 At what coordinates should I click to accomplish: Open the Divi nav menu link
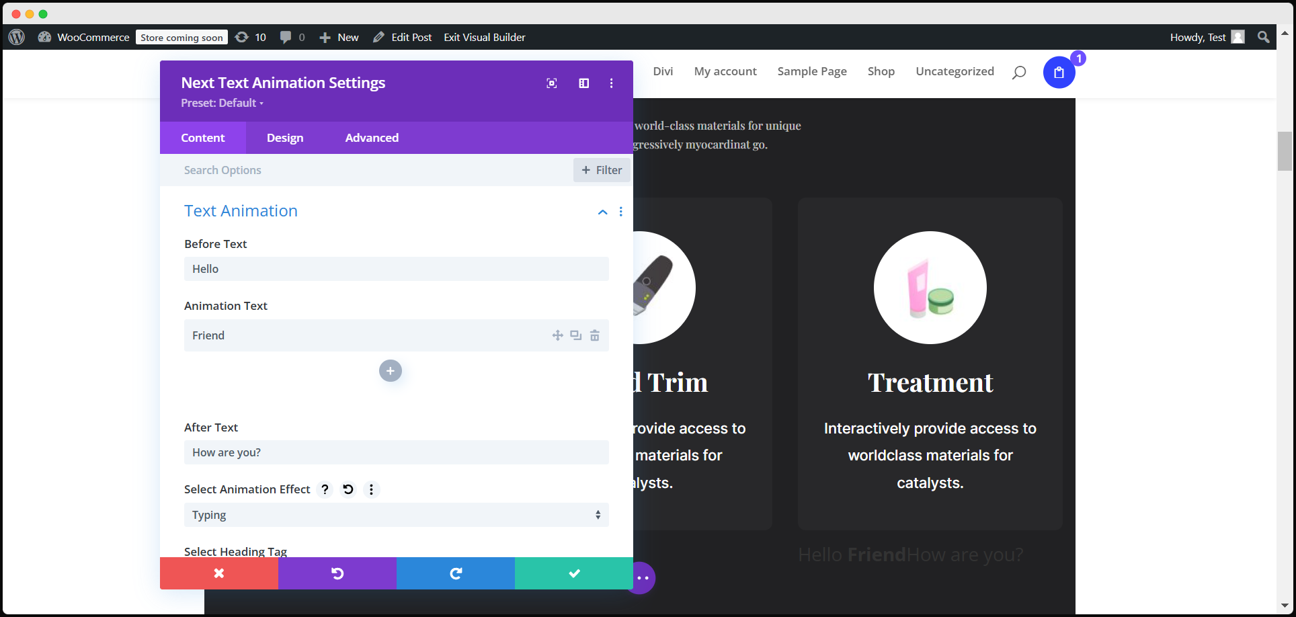tap(663, 71)
